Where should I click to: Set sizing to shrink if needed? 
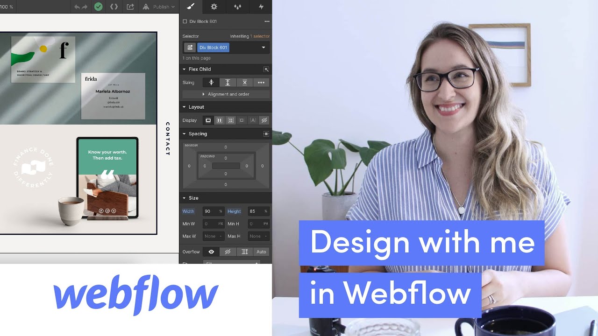tap(211, 83)
